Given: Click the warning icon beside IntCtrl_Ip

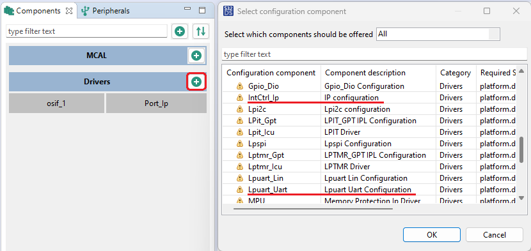Looking at the screenshot, I should click(x=240, y=98).
